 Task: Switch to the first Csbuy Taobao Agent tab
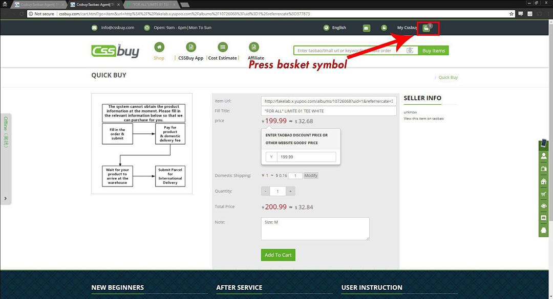pyautogui.click(x=39, y=5)
